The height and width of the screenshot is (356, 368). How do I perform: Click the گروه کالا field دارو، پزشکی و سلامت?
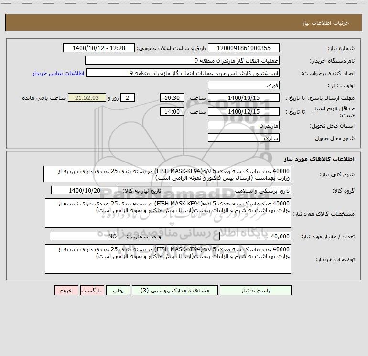[231, 190]
